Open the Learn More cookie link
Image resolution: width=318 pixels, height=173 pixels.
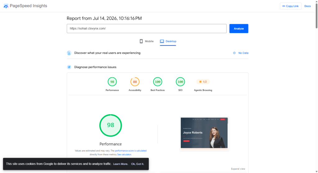pos(120,164)
